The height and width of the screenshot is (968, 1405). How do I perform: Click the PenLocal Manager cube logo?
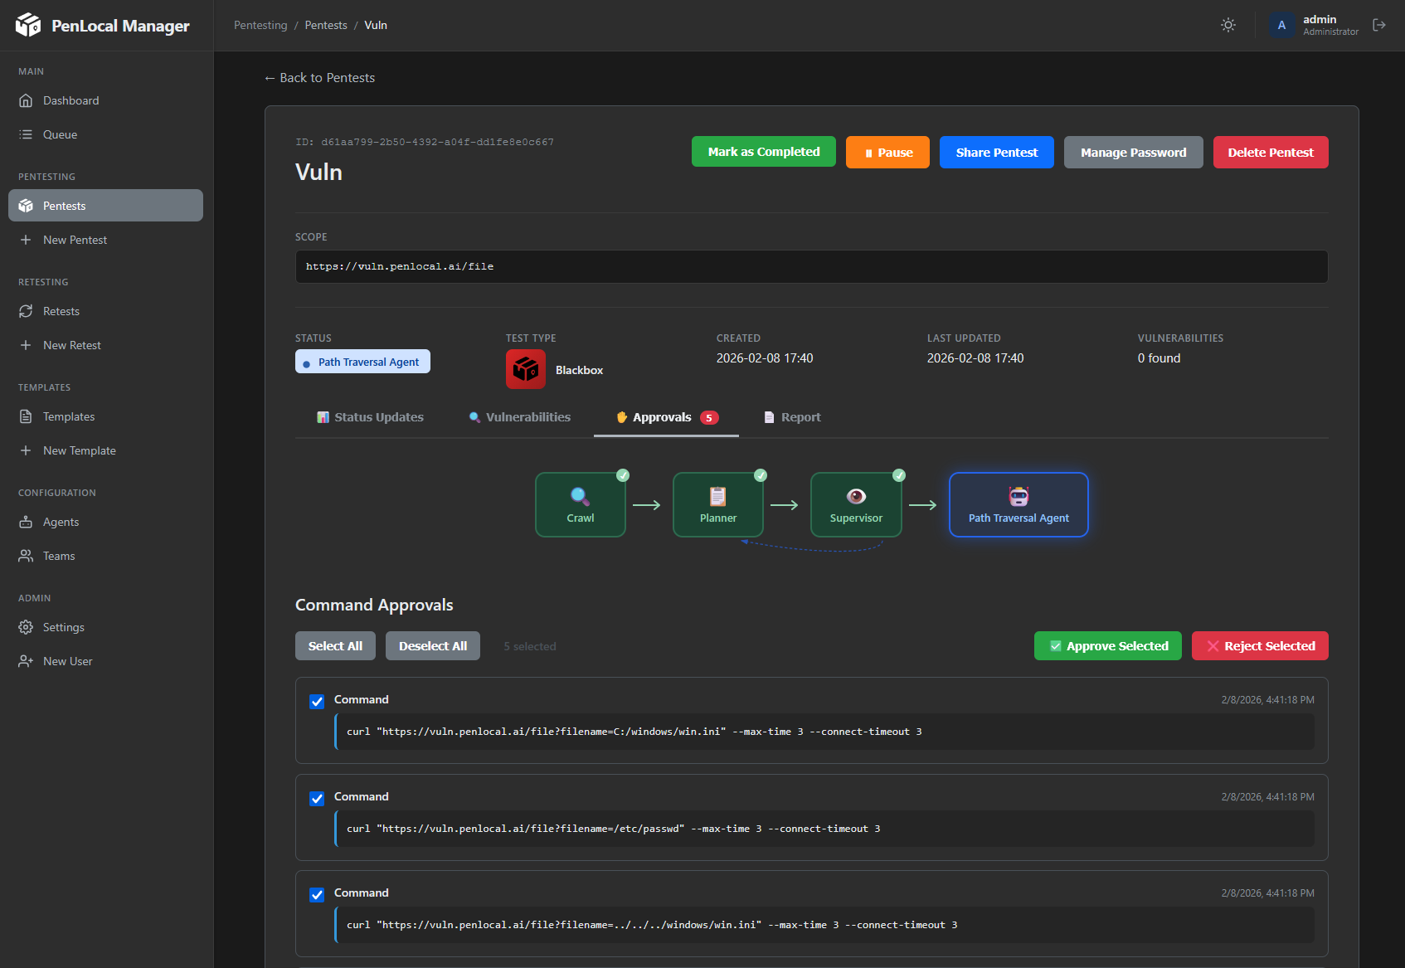click(x=28, y=25)
